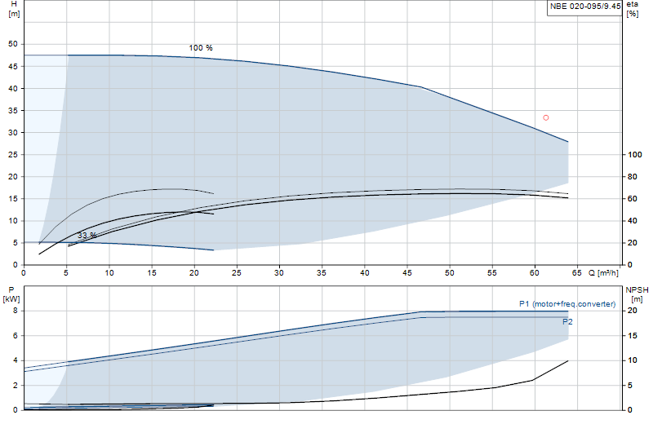653x424 pixels.
Task: Click the 20 tick on NPSH axis
Action: click(632, 311)
